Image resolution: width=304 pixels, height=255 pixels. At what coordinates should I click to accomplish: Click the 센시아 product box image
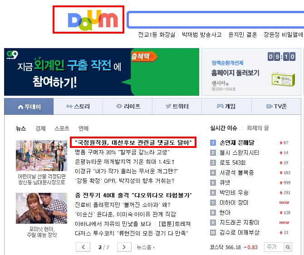[283, 79]
